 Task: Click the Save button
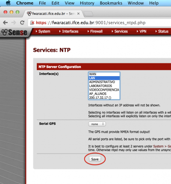click(95, 159)
